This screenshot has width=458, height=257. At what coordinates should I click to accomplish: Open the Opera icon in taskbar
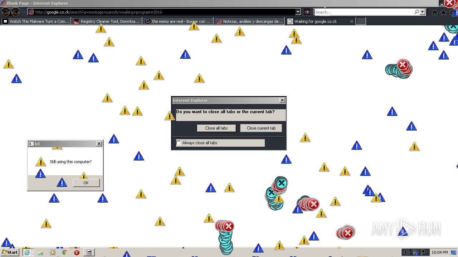click(77, 252)
